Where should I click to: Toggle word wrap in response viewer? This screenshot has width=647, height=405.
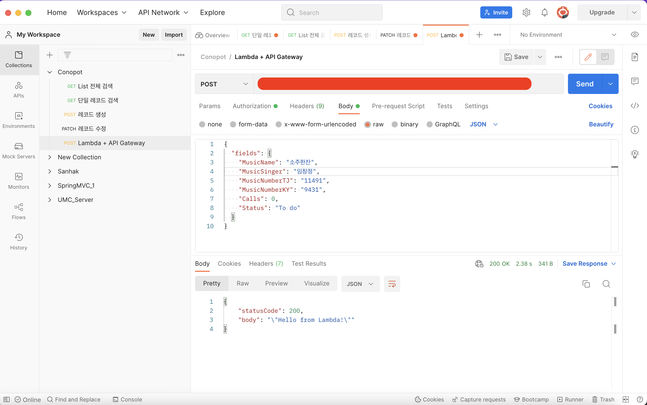pyautogui.click(x=392, y=284)
